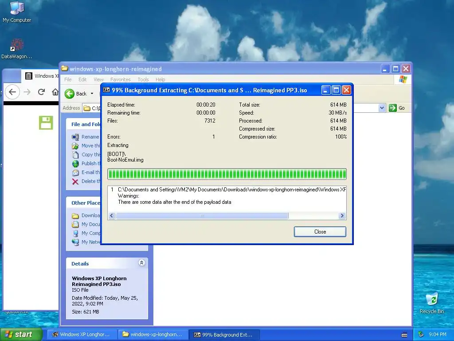Viewport: 454px width, 341px height.
Task: Open the Back history dropdown arrow
Action: pyautogui.click(x=92, y=94)
